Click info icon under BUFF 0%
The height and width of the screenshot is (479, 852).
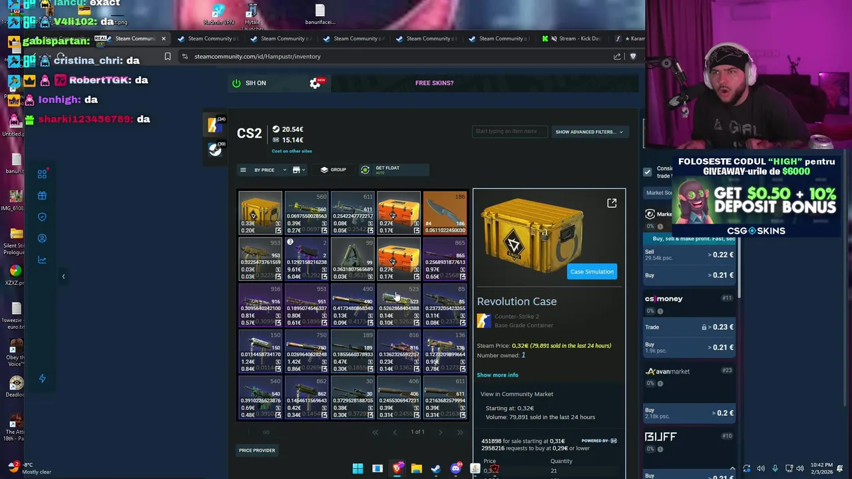pyautogui.click(x=660, y=450)
